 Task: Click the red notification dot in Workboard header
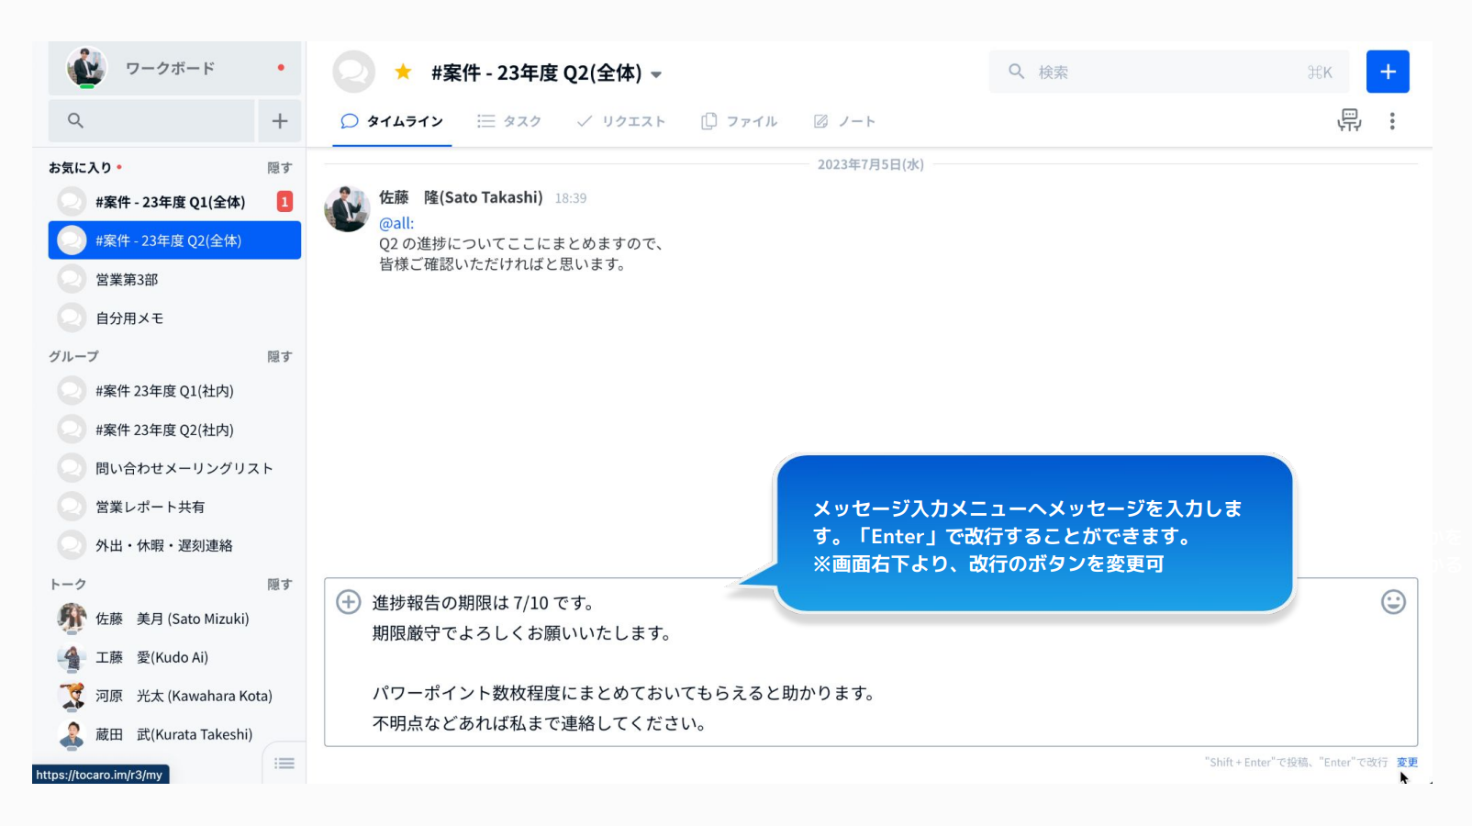tap(281, 67)
